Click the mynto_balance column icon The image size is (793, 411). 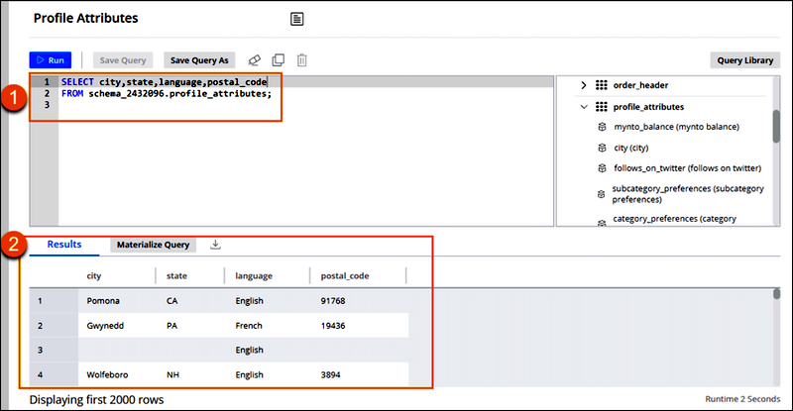(602, 127)
